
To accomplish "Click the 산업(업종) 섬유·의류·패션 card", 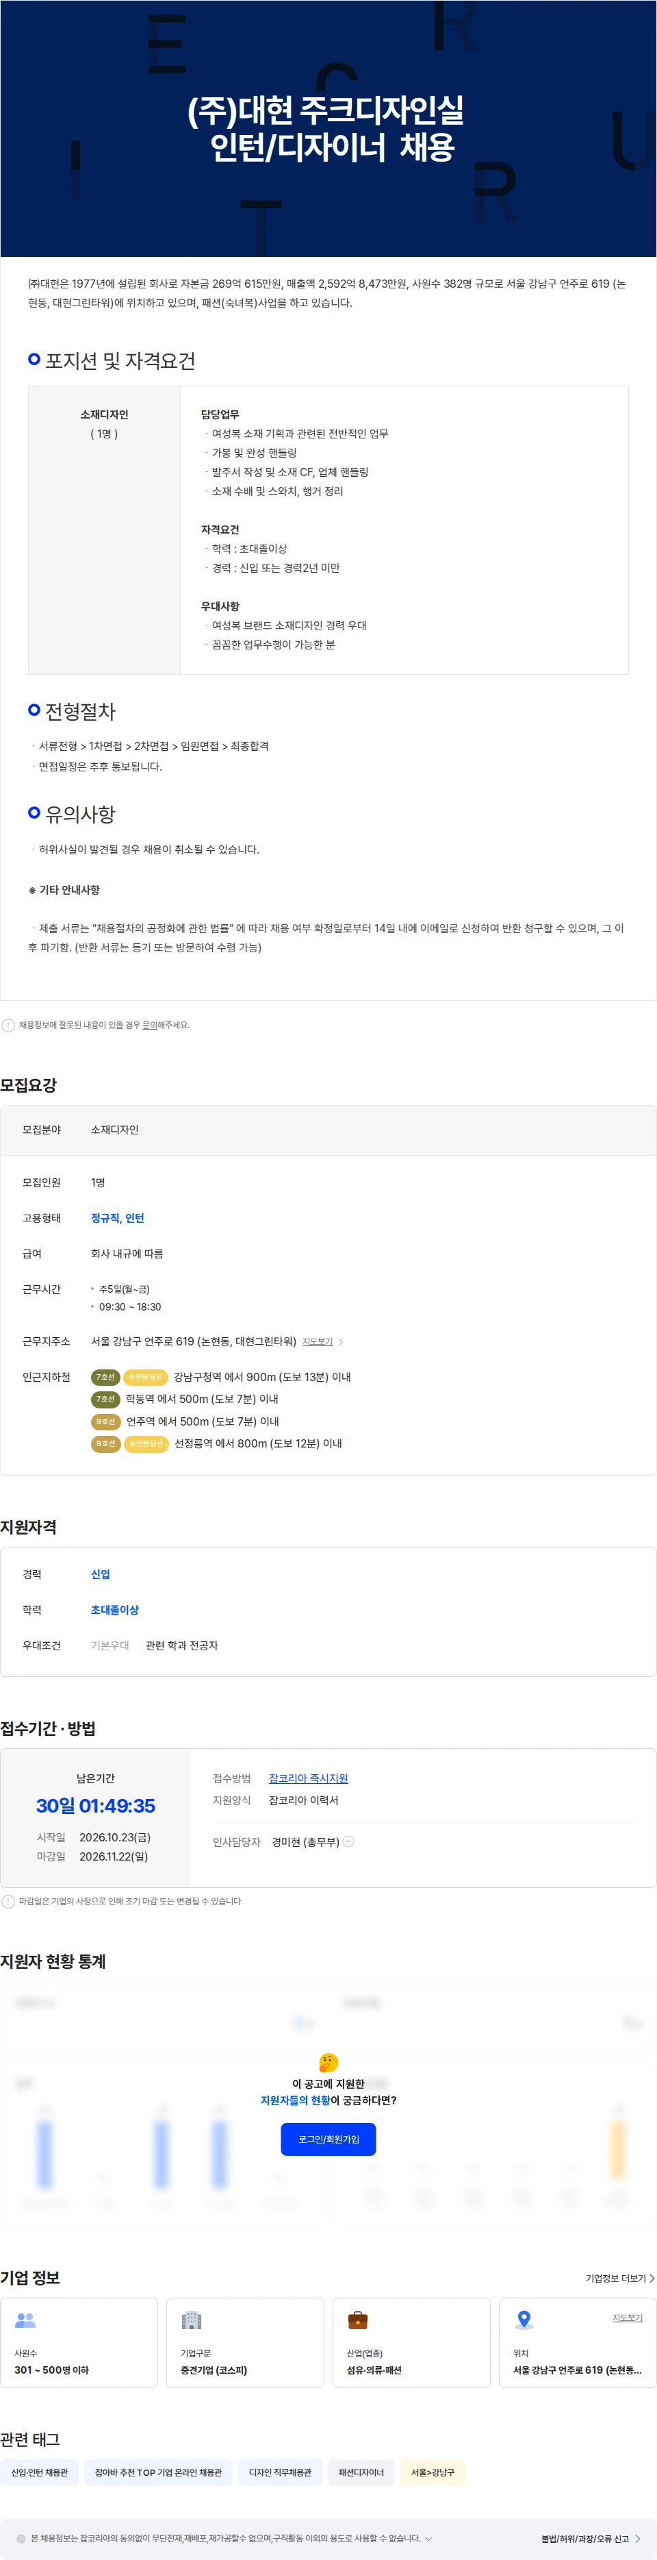I will [412, 2341].
